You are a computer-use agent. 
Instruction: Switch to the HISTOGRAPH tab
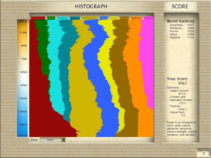tap(91, 7)
